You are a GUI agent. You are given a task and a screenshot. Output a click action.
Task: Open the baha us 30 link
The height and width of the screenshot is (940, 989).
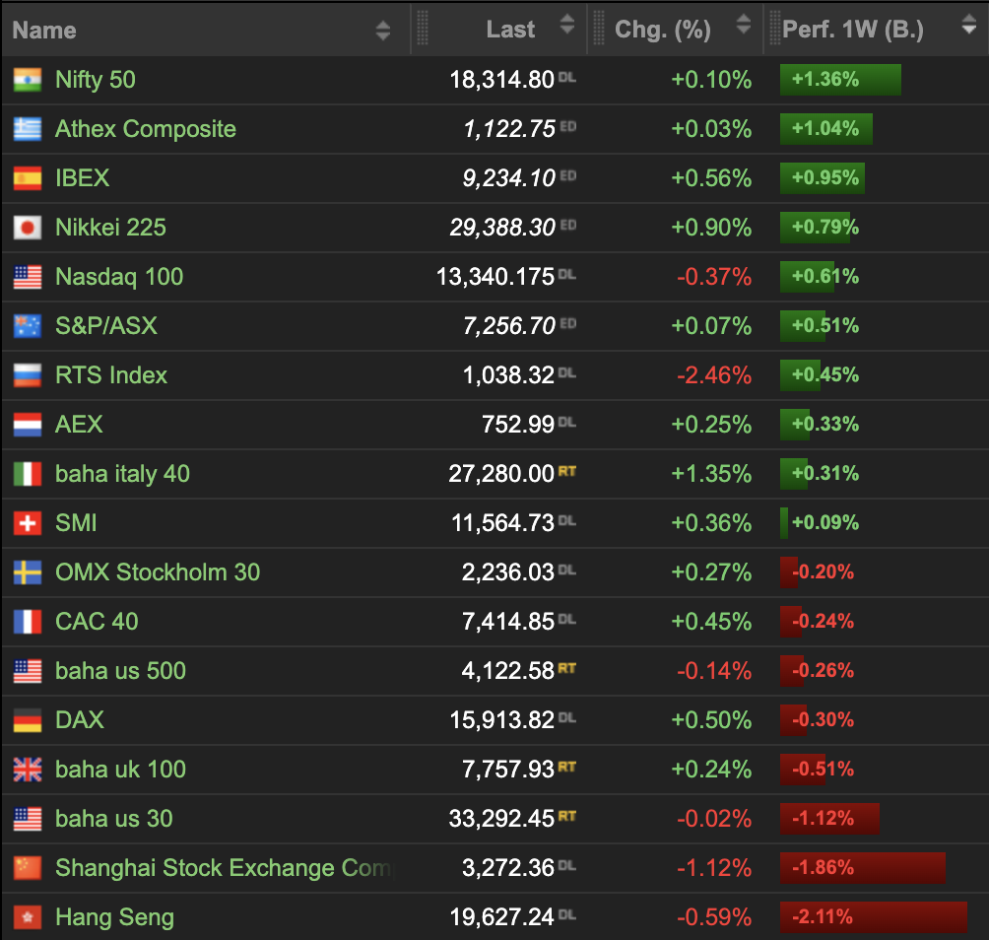click(x=114, y=818)
